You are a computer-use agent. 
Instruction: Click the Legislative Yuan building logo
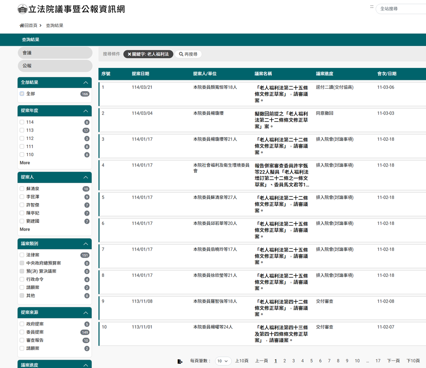[x=22, y=9]
